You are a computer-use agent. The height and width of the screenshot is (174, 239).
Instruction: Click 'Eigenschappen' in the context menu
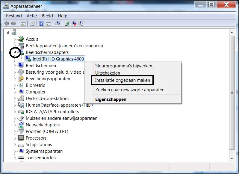click(x=111, y=99)
